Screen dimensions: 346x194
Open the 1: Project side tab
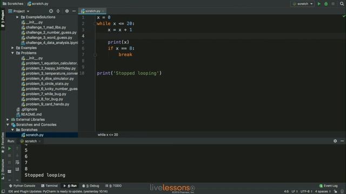3,18
